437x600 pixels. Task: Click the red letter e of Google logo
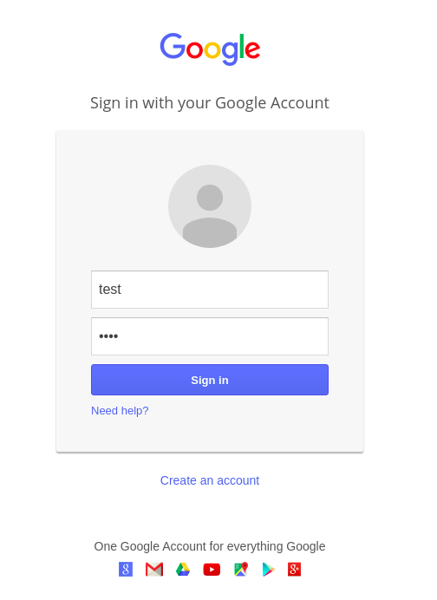tap(252, 49)
